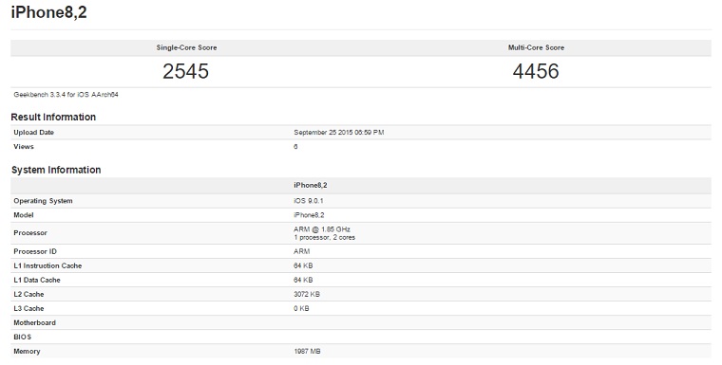
Task: Select the L3 Cache label
Action: 28,308
